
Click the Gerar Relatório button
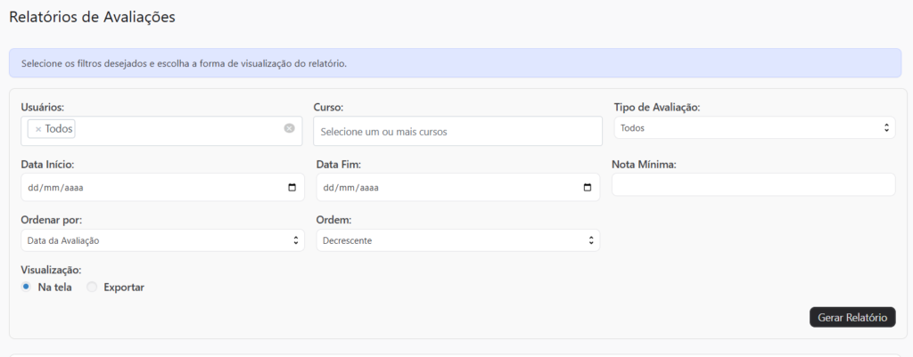tap(851, 318)
